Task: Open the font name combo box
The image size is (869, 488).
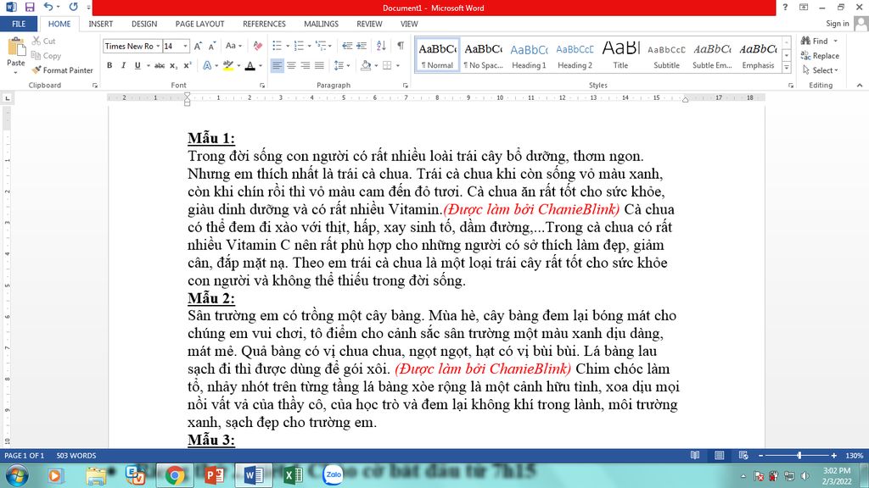Action: (x=132, y=46)
